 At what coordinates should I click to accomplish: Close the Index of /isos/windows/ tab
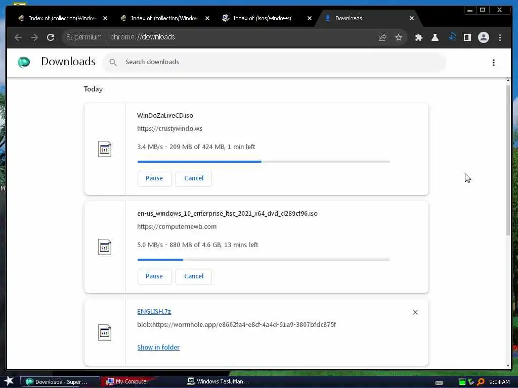pyautogui.click(x=310, y=18)
